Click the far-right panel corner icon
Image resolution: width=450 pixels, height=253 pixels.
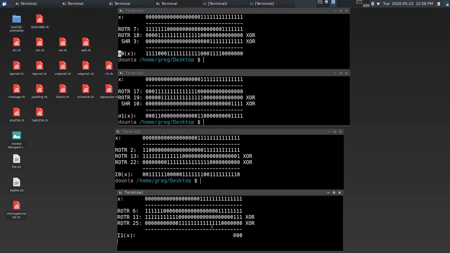[x=446, y=4]
